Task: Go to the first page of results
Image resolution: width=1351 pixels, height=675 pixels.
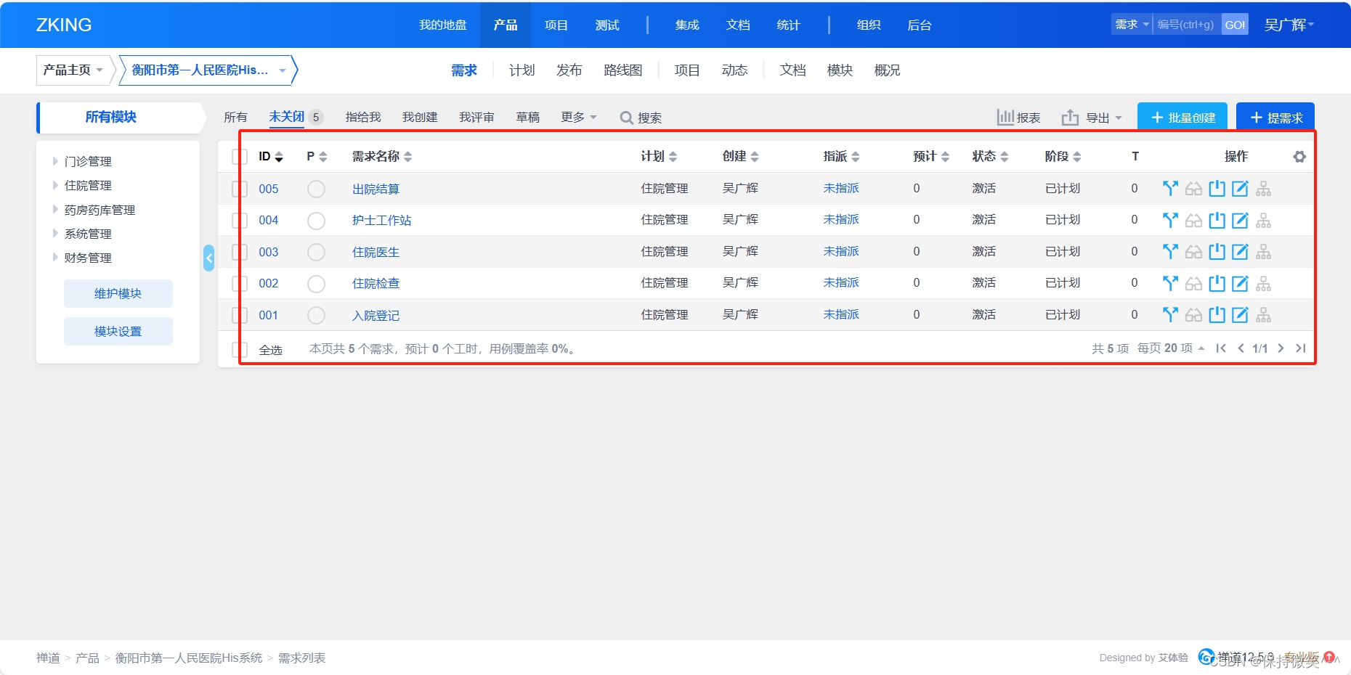Action: (x=1221, y=348)
